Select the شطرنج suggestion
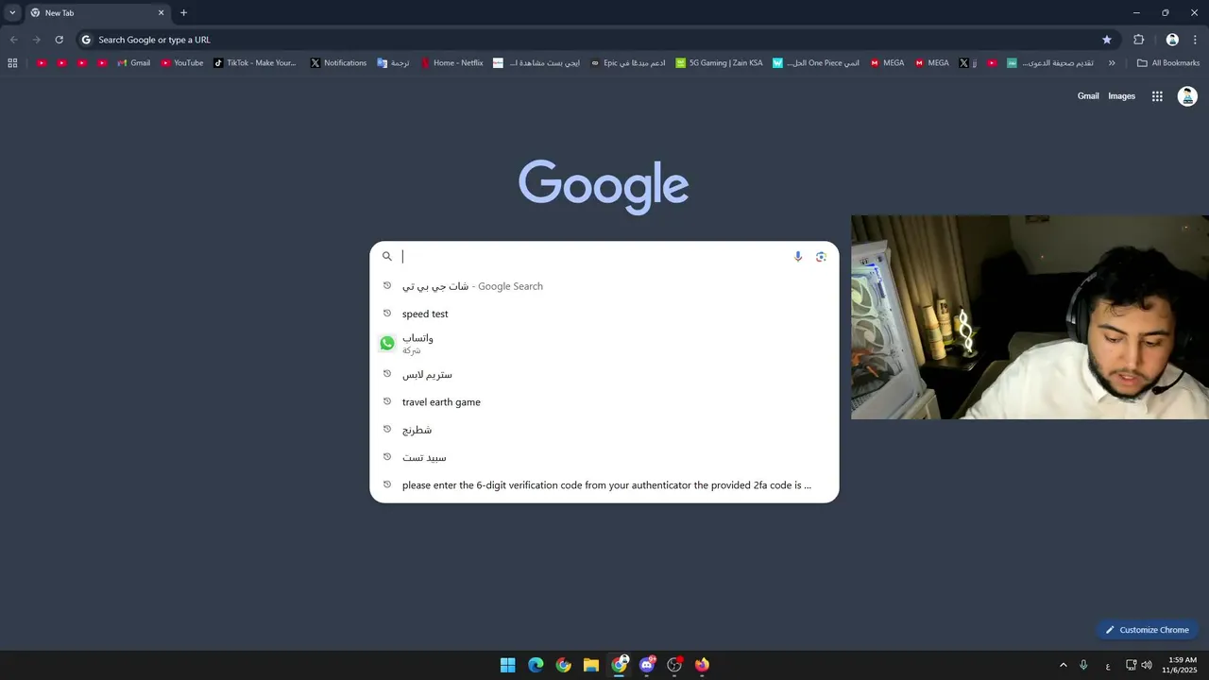Image resolution: width=1209 pixels, height=680 pixels. point(604,430)
